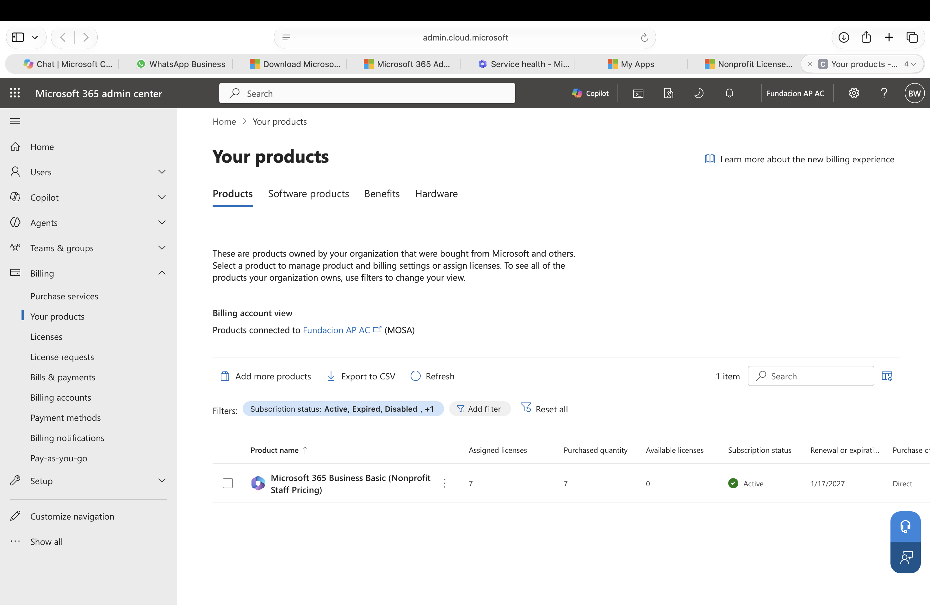Show the Safari tab overview
This screenshot has width=930, height=605.
912,37
